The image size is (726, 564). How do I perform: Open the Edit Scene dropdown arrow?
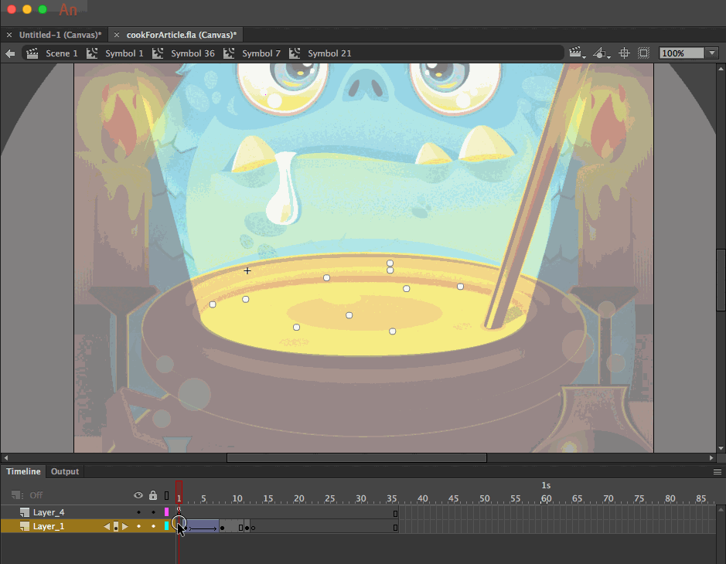[x=585, y=58]
